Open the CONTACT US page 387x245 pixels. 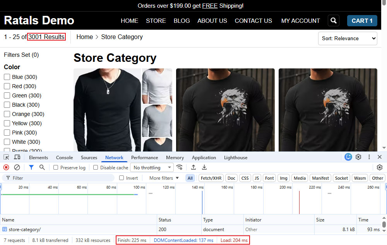coord(253,21)
